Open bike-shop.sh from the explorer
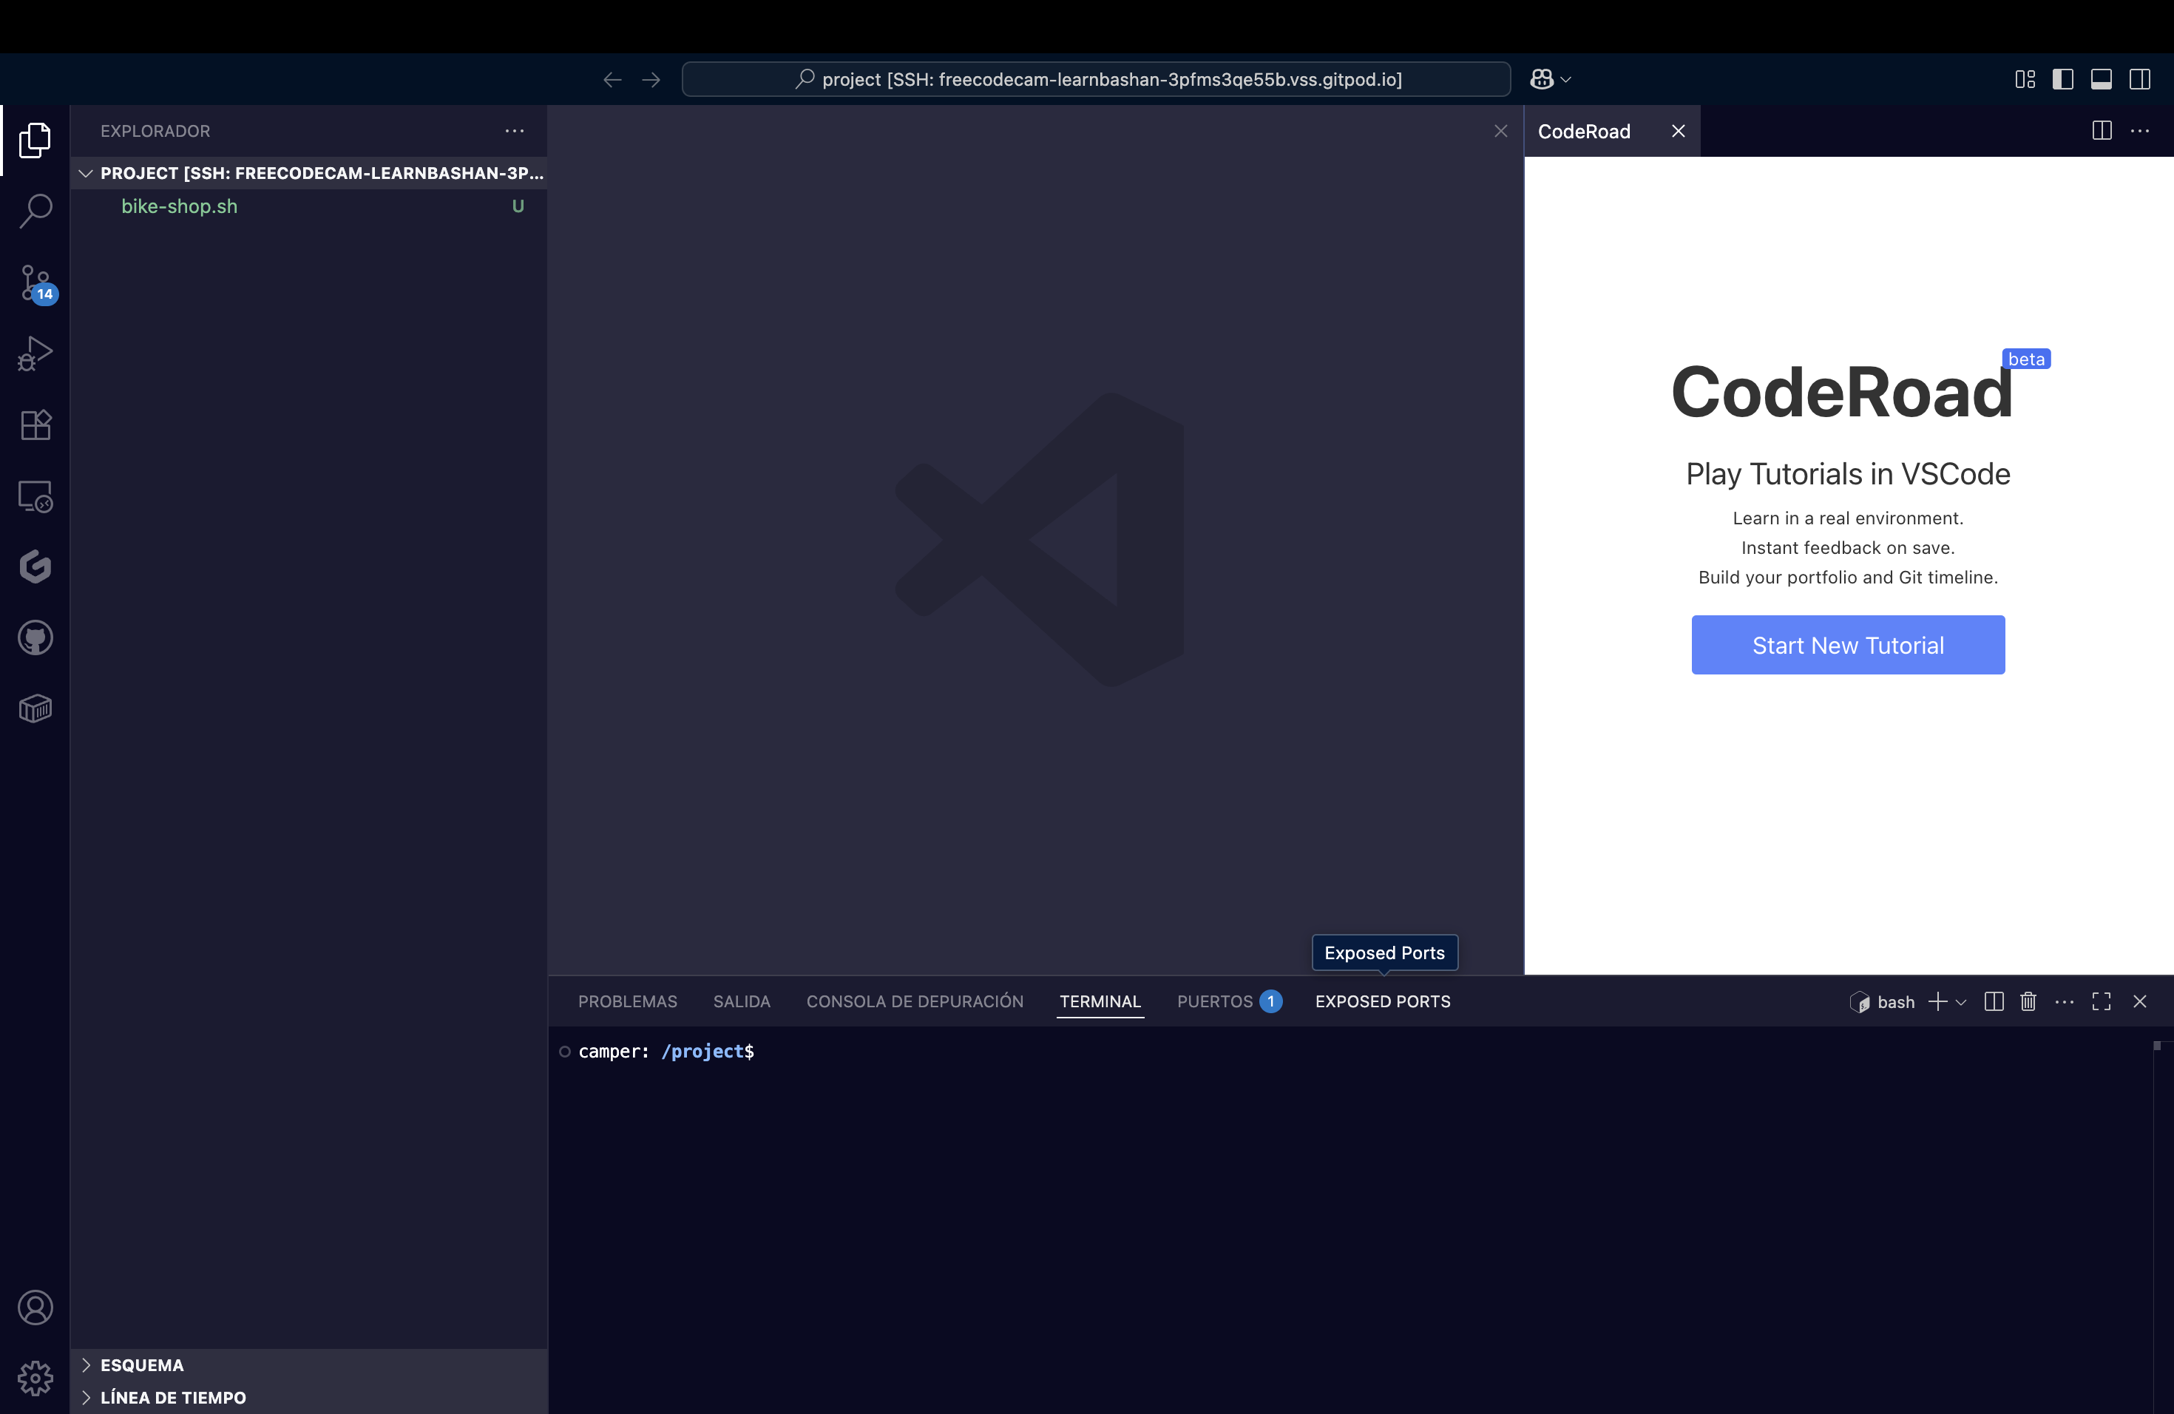Image resolution: width=2174 pixels, height=1414 pixels. 179,206
